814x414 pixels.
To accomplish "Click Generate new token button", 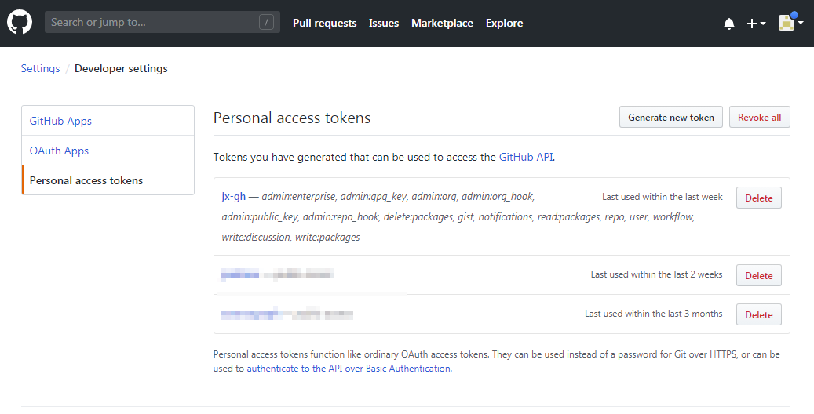I will (x=670, y=118).
